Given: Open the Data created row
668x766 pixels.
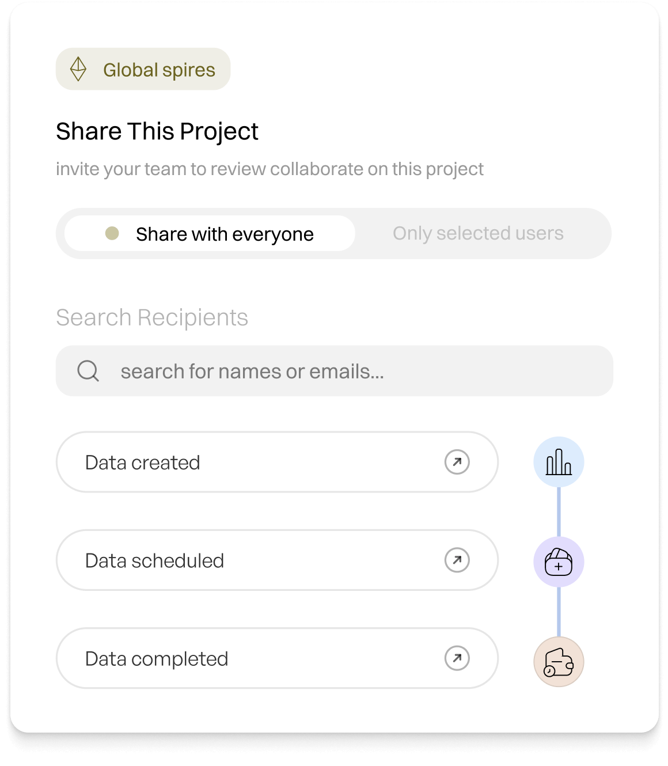Looking at the screenshot, I should [277, 462].
